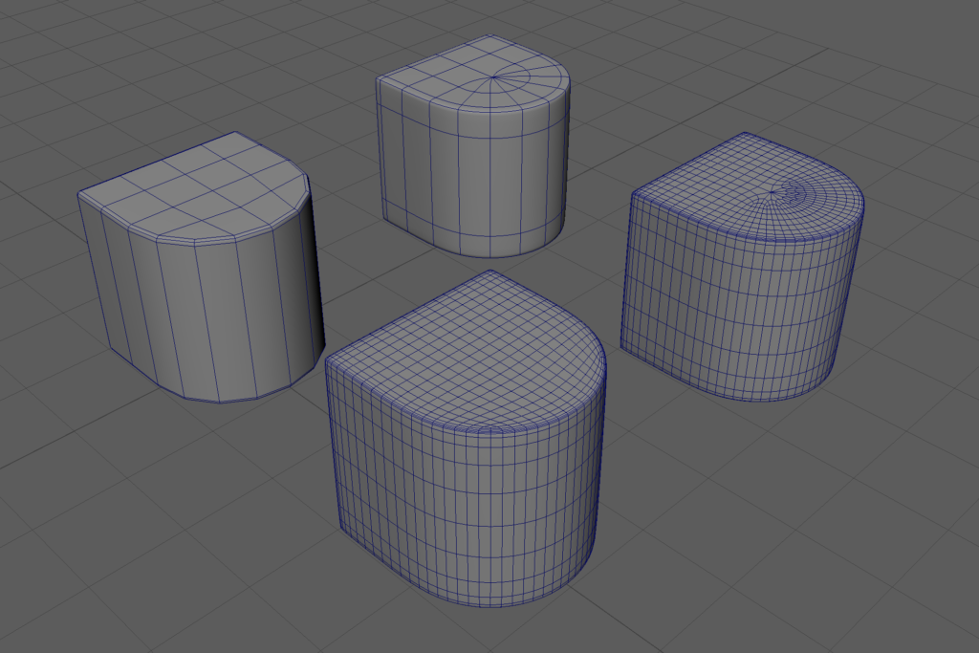Pick the back-left top corner of the rear mesh

(x=378, y=79)
